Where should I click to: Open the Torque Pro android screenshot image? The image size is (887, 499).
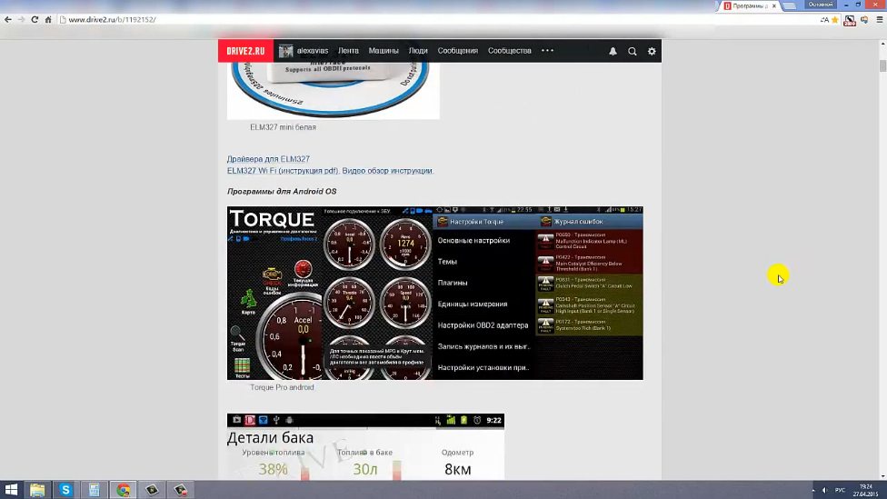pos(435,293)
